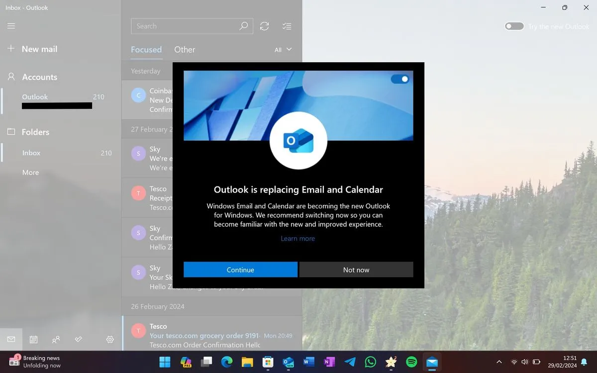This screenshot has height=373, width=597.
Task: Expand More under Folders
Action: click(x=30, y=172)
